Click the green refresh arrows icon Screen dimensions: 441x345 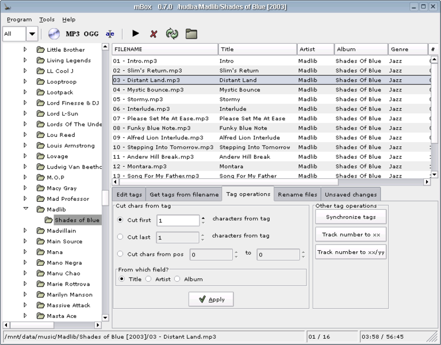(172, 34)
